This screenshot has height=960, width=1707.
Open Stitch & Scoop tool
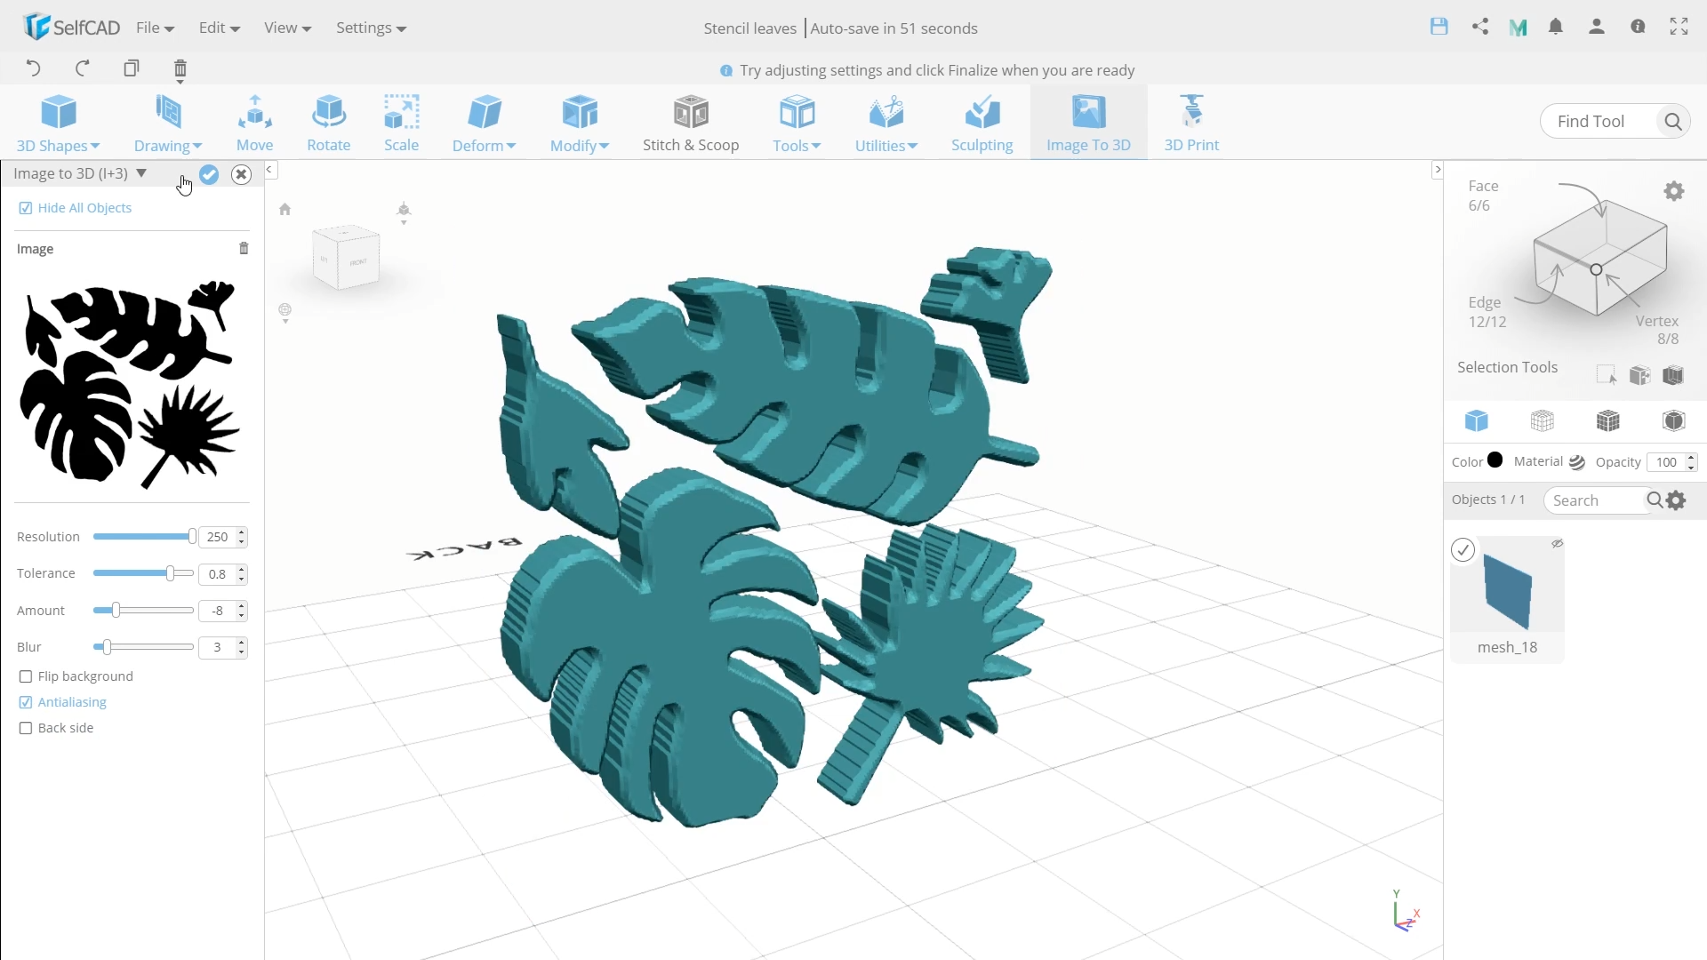point(691,123)
